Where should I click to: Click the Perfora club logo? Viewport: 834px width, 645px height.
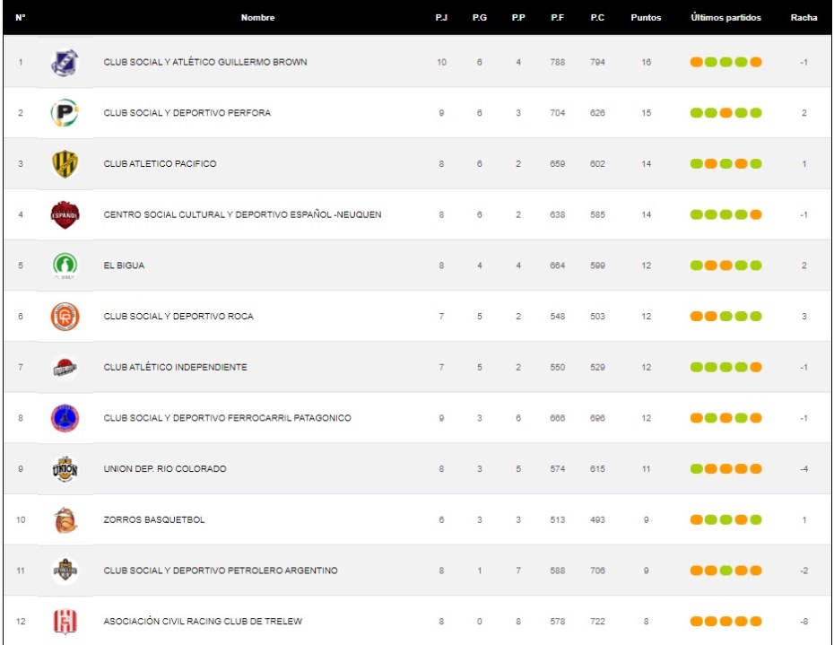click(65, 113)
